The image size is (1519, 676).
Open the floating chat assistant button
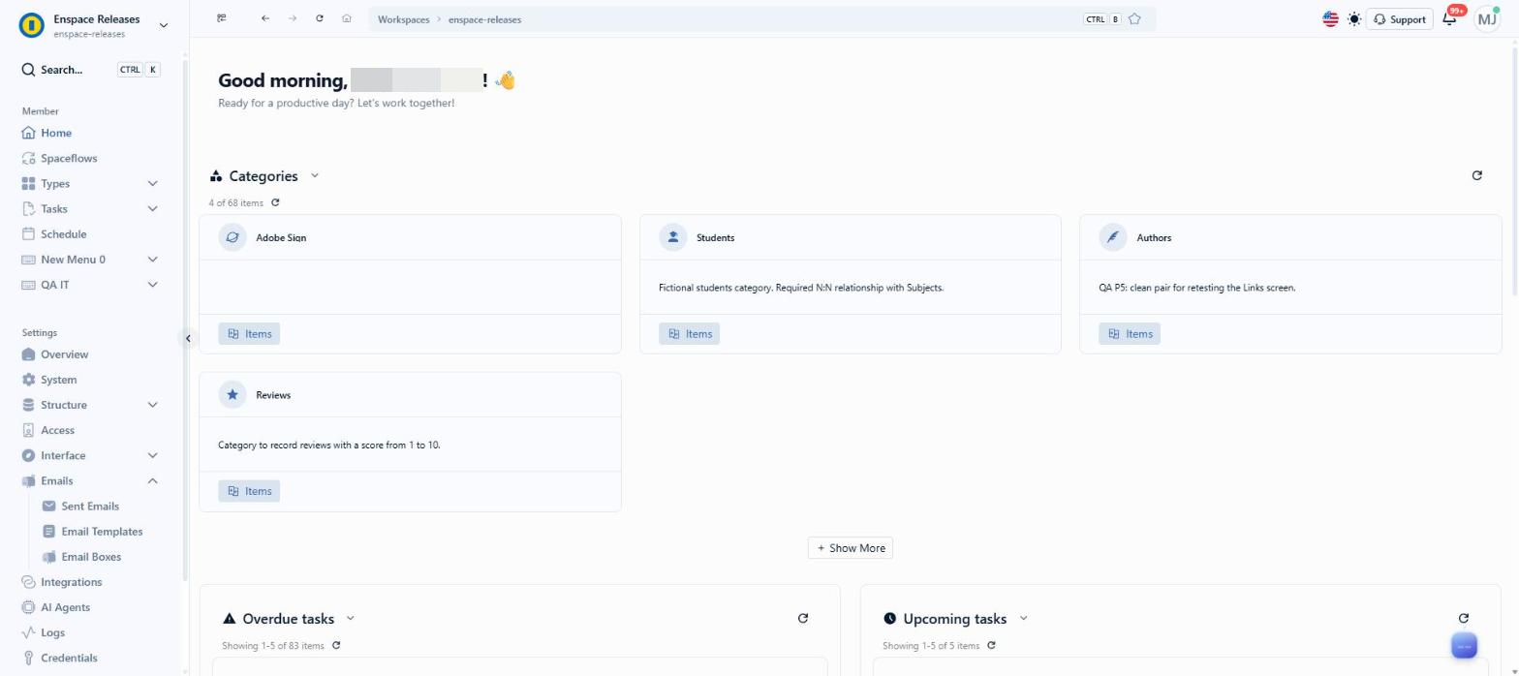pos(1464,646)
